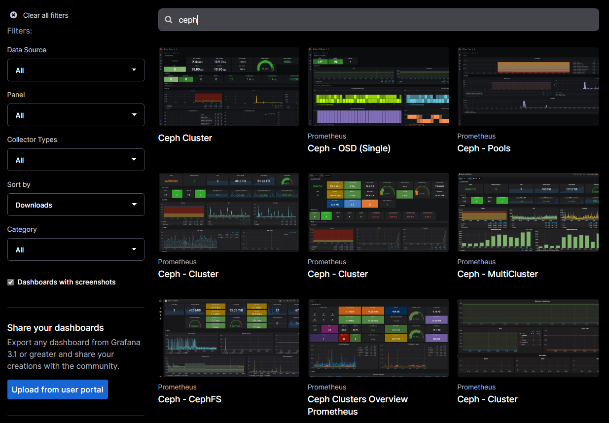Click Clear all filters text
This screenshot has height=423, width=609.
point(46,15)
